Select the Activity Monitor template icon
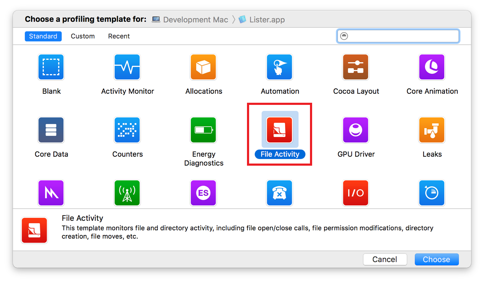The width and height of the screenshot is (484, 283). click(x=127, y=67)
